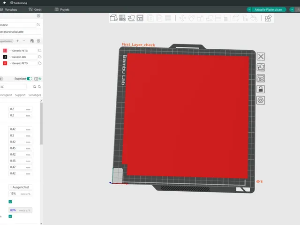Click the Auto orient toolbar icon
300x225 pixels.
pos(131,18)
